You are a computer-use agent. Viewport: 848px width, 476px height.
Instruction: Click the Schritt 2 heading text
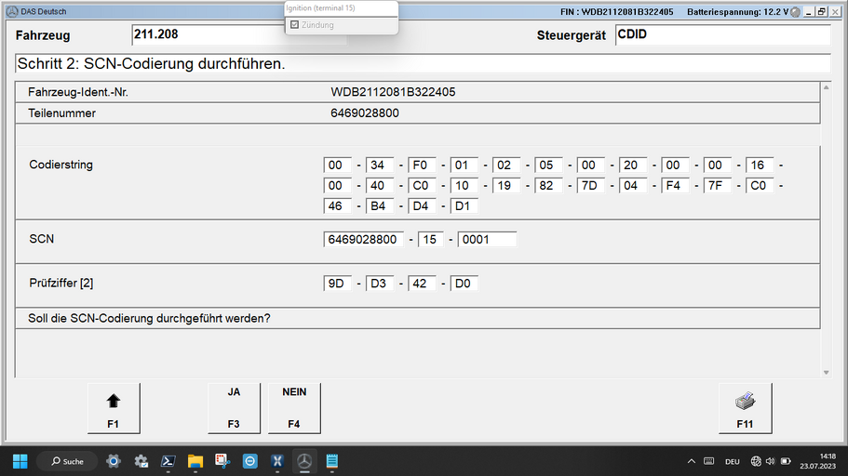pos(152,64)
